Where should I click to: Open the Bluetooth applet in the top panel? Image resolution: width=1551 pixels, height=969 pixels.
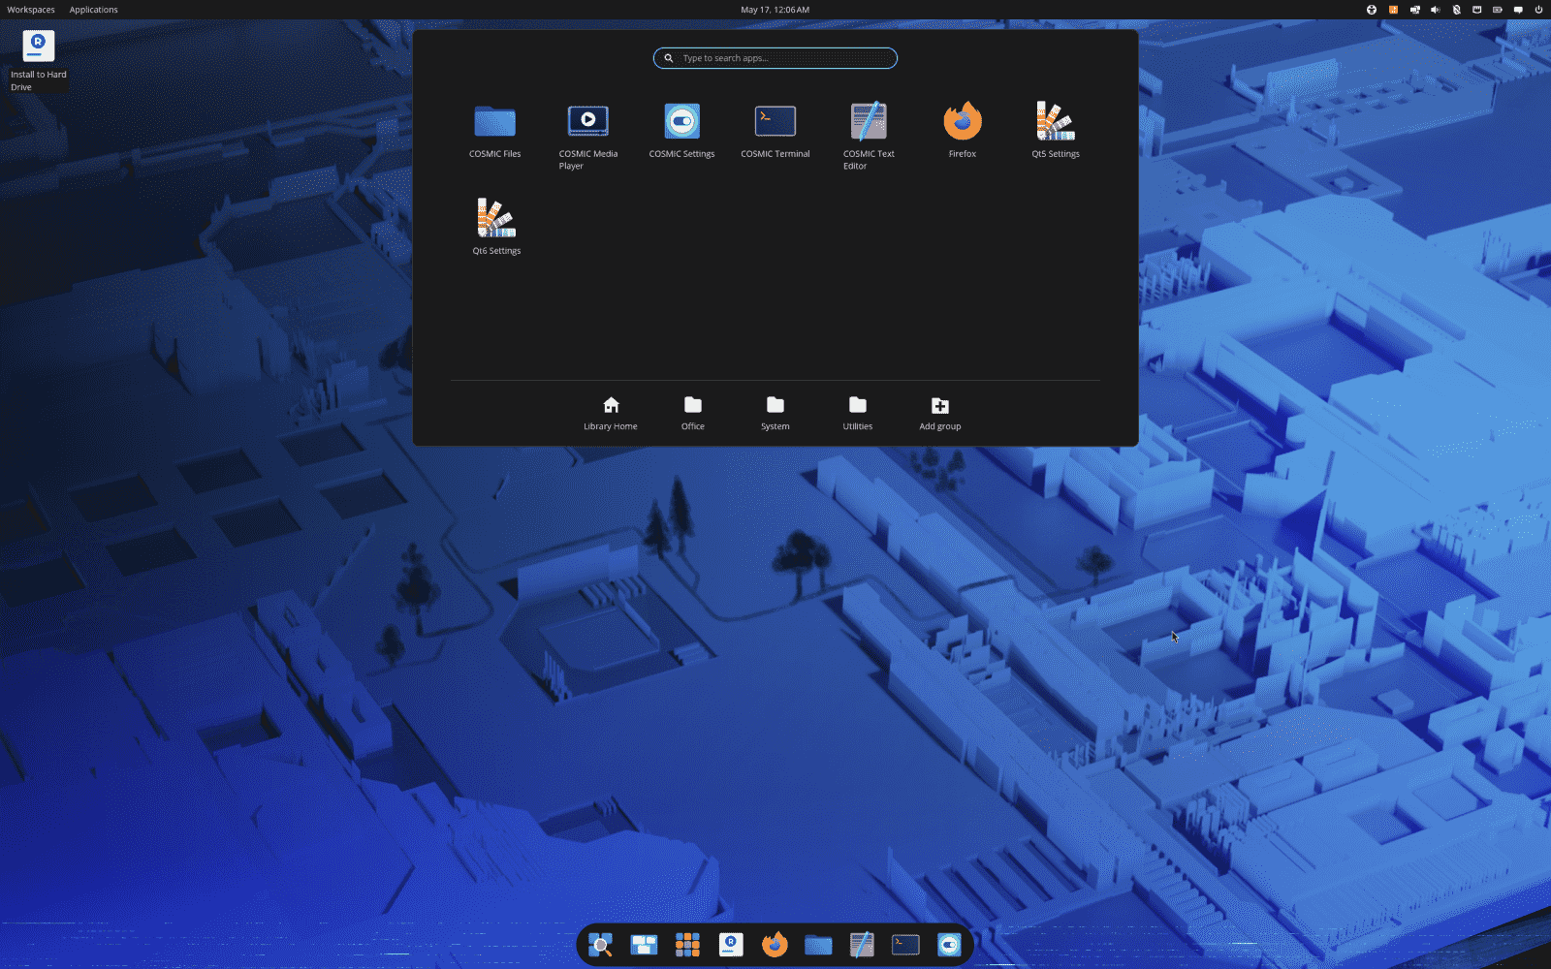point(1456,10)
